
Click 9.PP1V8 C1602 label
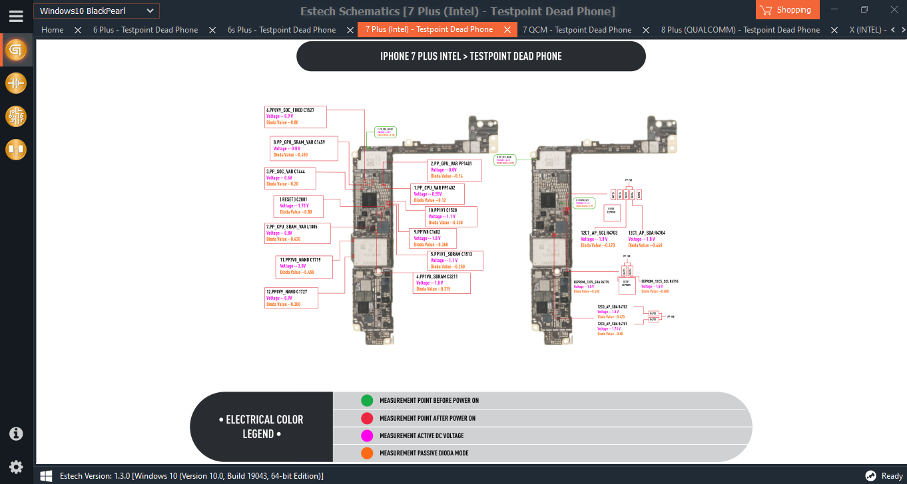[x=427, y=232]
